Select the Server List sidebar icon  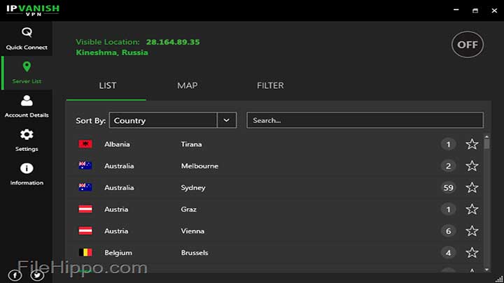coord(27,72)
